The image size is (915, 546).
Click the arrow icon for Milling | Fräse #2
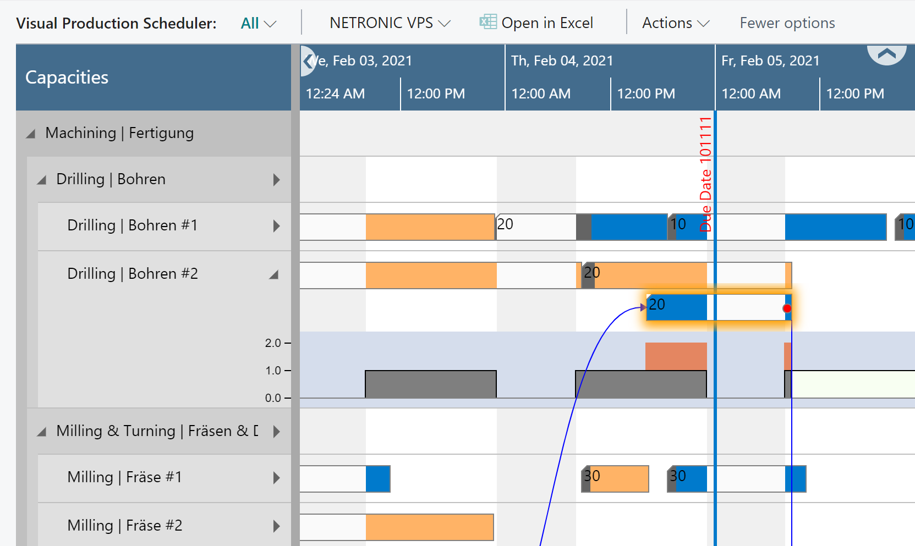click(x=277, y=526)
